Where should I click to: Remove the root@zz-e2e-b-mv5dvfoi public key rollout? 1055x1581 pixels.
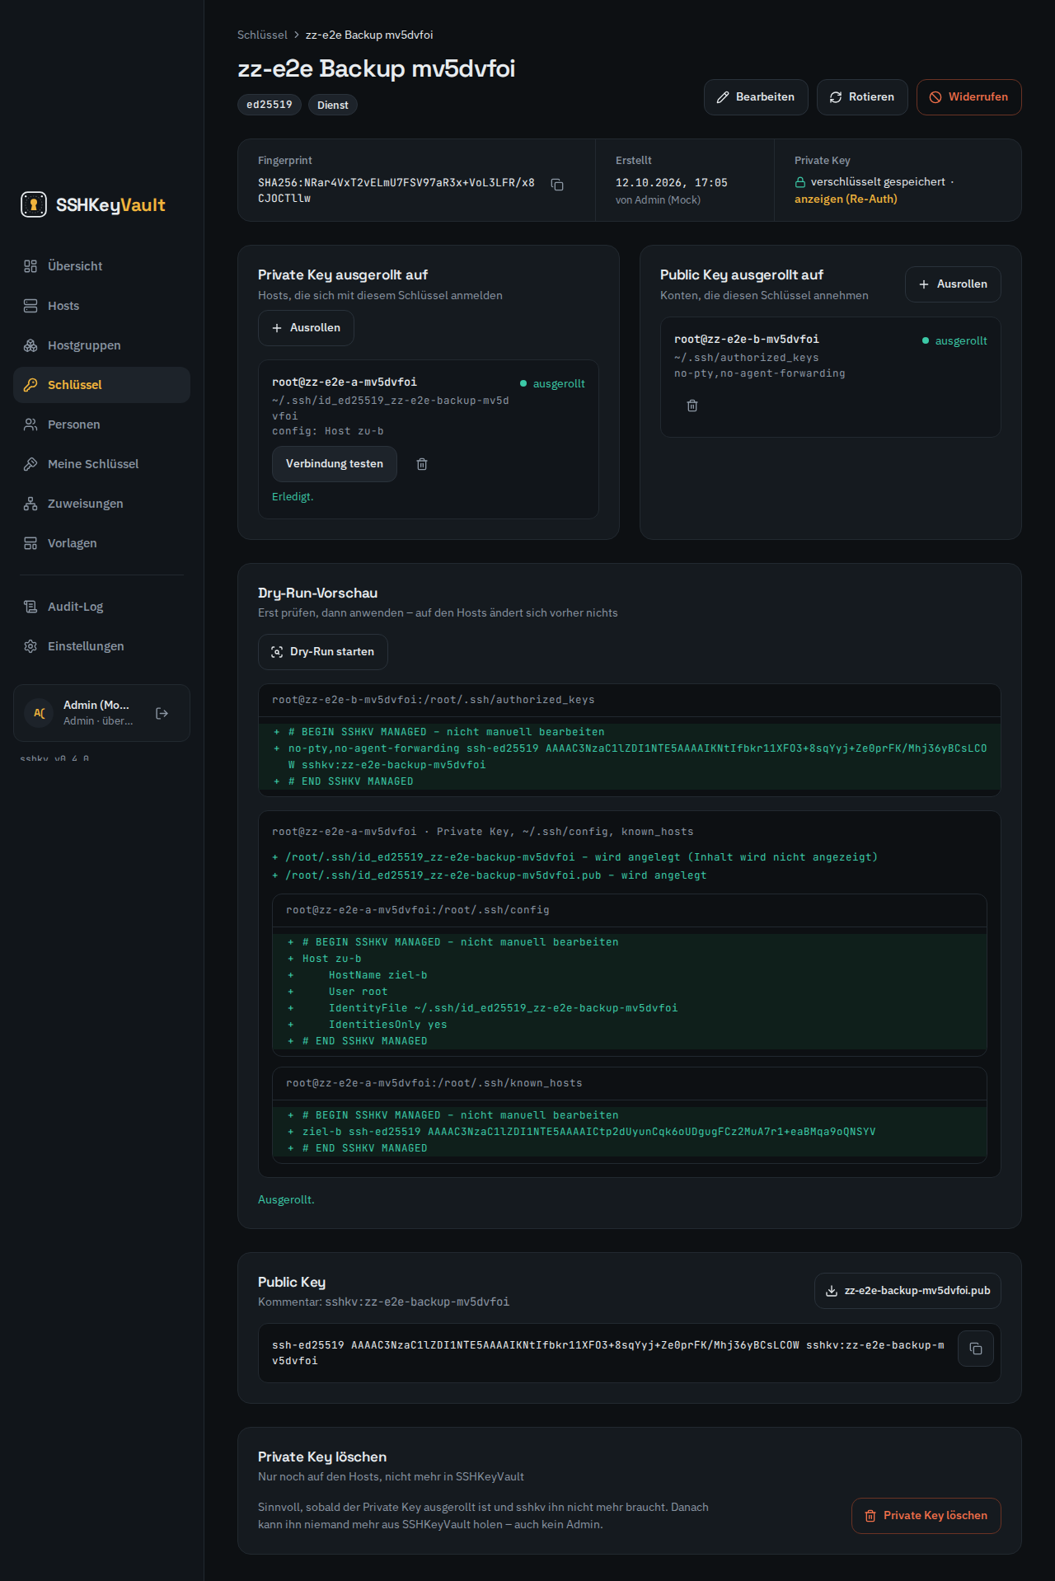tap(692, 406)
